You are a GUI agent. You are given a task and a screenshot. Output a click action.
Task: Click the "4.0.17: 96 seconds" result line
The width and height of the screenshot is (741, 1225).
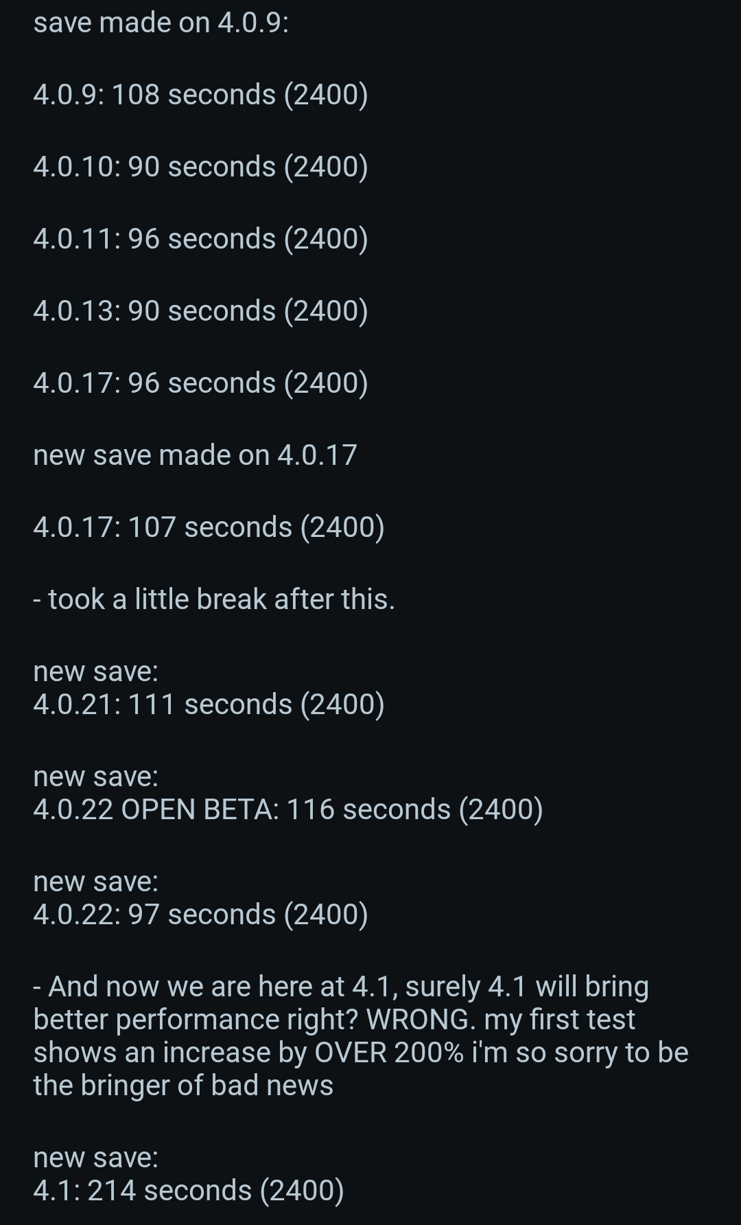[200, 383]
